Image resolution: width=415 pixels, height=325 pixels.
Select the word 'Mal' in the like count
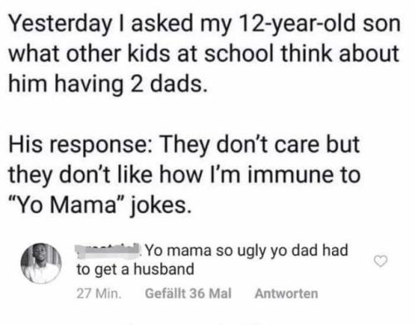(x=221, y=293)
